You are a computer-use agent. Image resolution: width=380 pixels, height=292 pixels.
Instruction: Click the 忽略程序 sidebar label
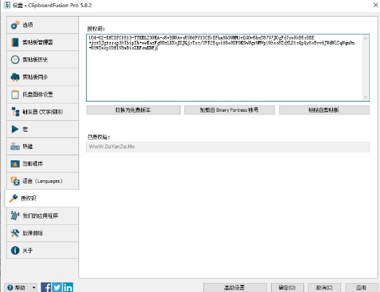(x=33, y=164)
